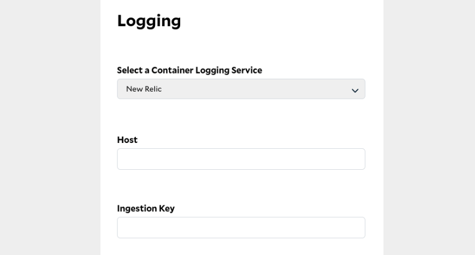This screenshot has height=255, width=475.
Task: Click the word Logging in the dropdown label
Action: pos(212,71)
